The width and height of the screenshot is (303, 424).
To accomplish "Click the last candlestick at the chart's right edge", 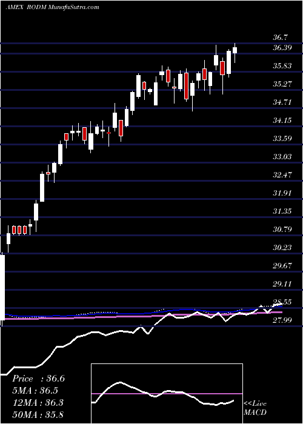I will pyautogui.click(x=235, y=53).
